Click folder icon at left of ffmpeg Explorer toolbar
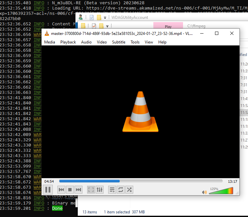The height and width of the screenshot is (217, 248). pos(83,26)
